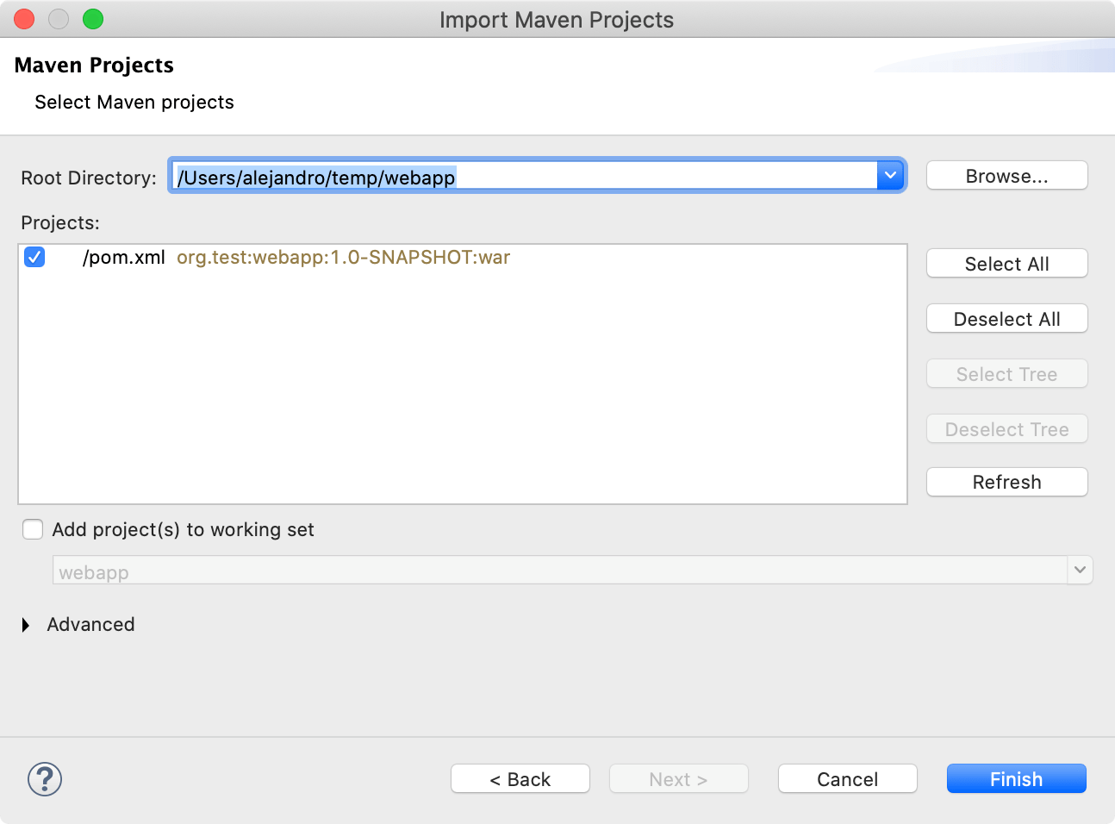
Task: Click the org.test:webapp:1.0-SNAPSHOT:war label
Action: point(343,257)
